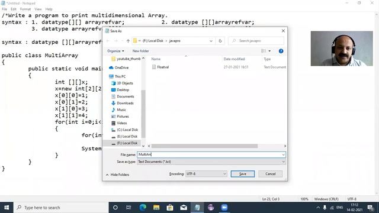Open the Music folder in tree

tap(118, 109)
